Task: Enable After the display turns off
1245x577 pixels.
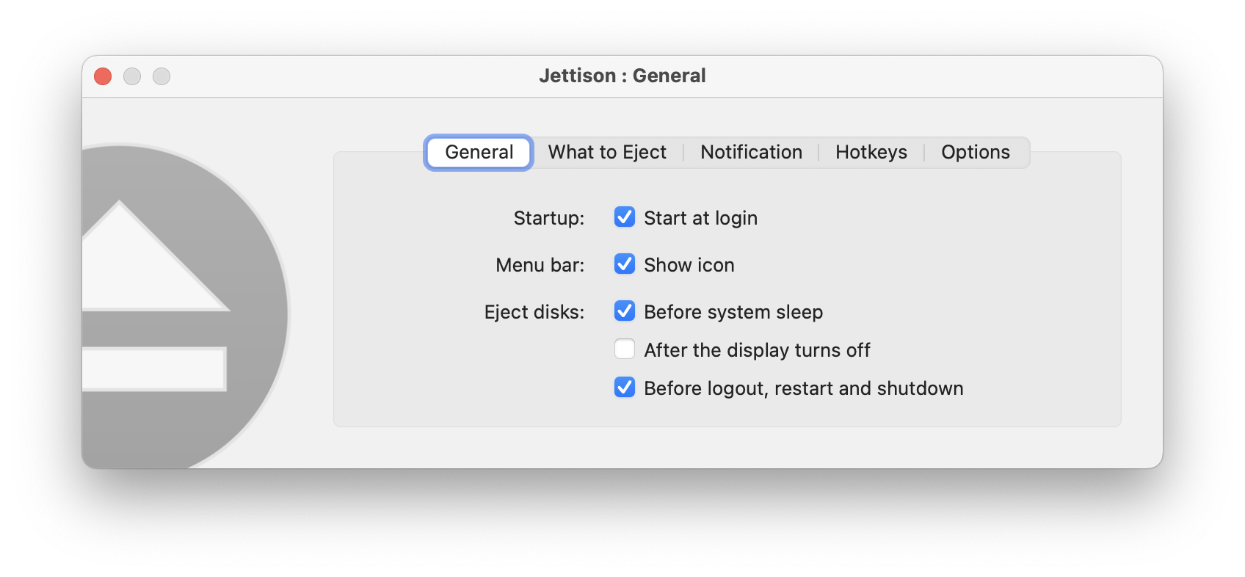Action: [625, 349]
